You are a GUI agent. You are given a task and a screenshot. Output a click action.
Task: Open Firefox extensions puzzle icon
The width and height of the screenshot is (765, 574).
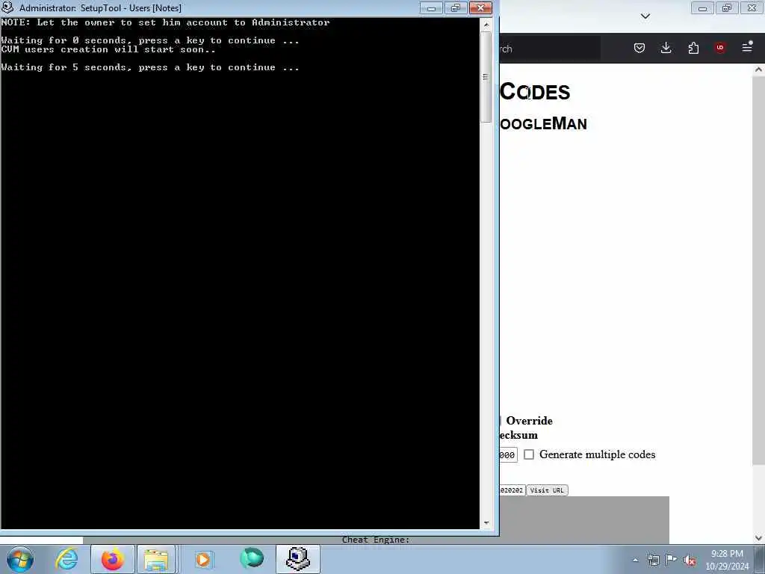[x=693, y=48]
